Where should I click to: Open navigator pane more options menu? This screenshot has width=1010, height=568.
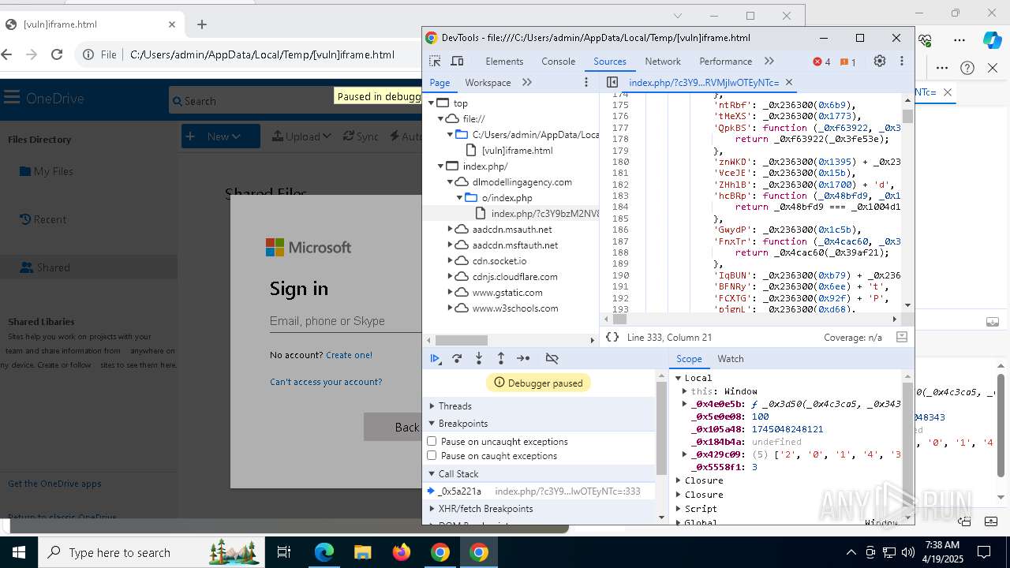[586, 82]
